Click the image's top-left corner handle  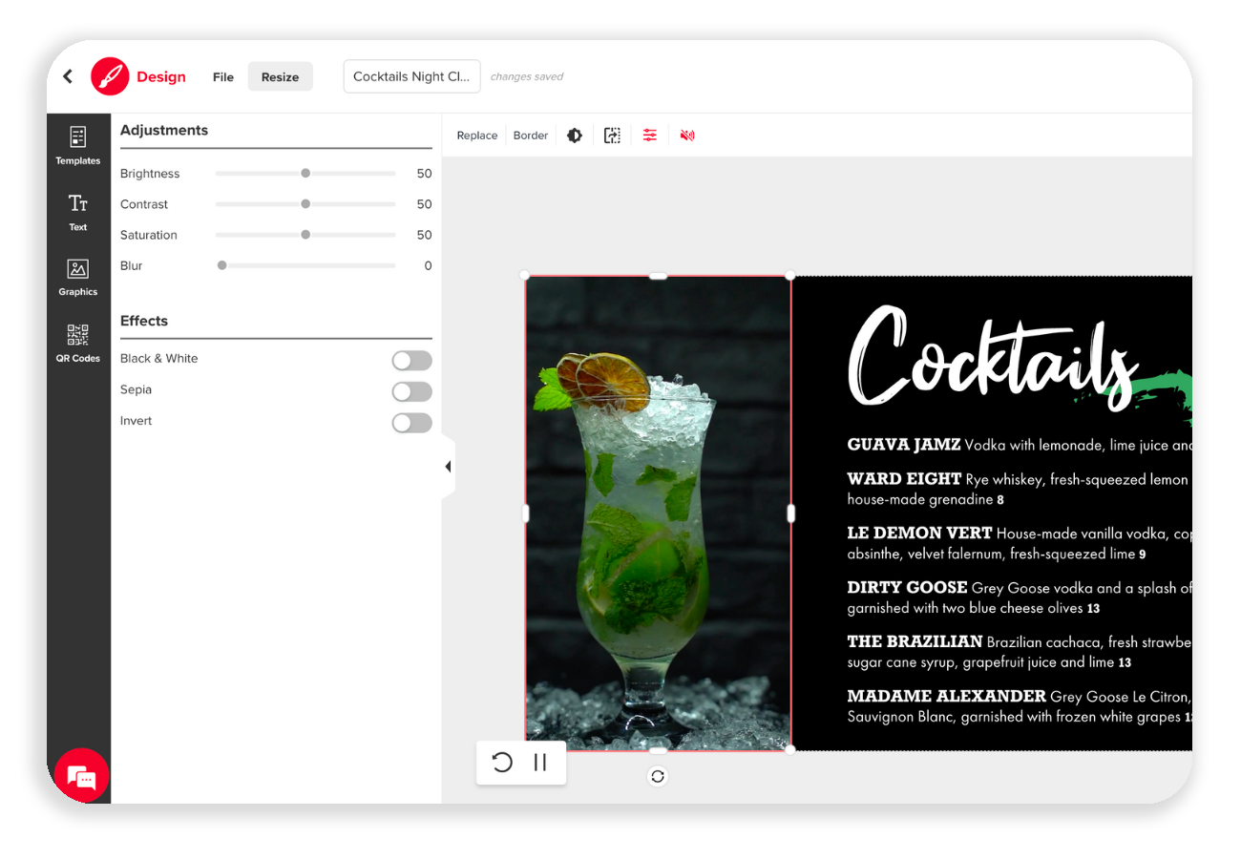click(x=525, y=276)
